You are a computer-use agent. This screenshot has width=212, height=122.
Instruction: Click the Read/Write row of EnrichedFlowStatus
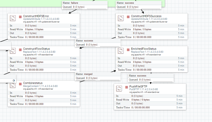click(152, 62)
